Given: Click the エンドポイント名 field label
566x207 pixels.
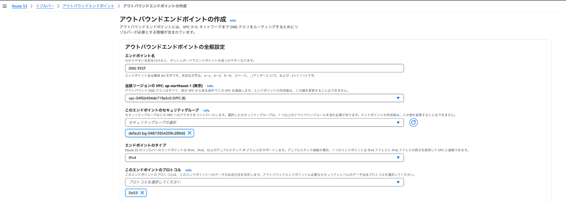Looking at the screenshot, I should coord(140,56).
